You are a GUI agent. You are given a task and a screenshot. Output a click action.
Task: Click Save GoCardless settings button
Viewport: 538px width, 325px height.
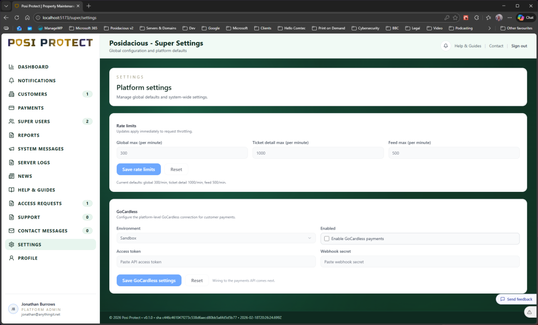click(149, 280)
